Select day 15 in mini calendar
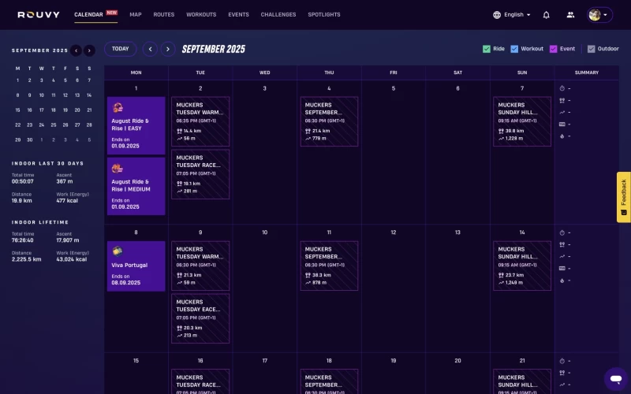This screenshot has height=394, width=631. [17, 110]
